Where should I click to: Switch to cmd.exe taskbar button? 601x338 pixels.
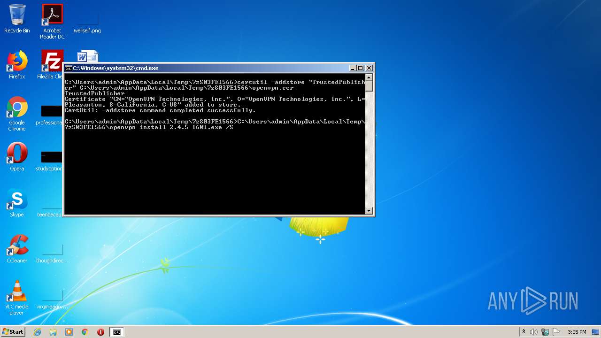116,332
